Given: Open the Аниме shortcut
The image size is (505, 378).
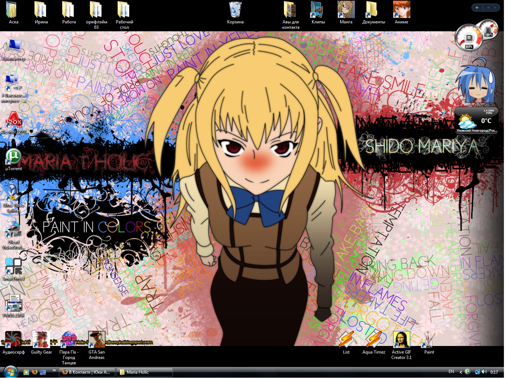Looking at the screenshot, I should coord(401,13).
